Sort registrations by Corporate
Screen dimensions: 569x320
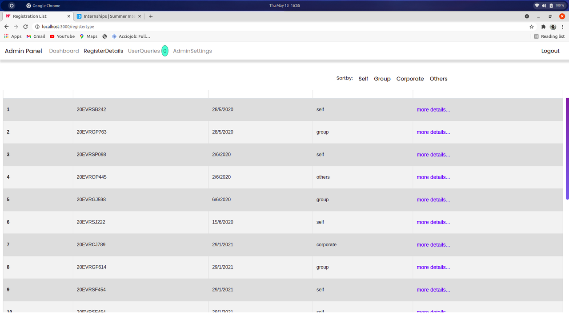click(410, 78)
